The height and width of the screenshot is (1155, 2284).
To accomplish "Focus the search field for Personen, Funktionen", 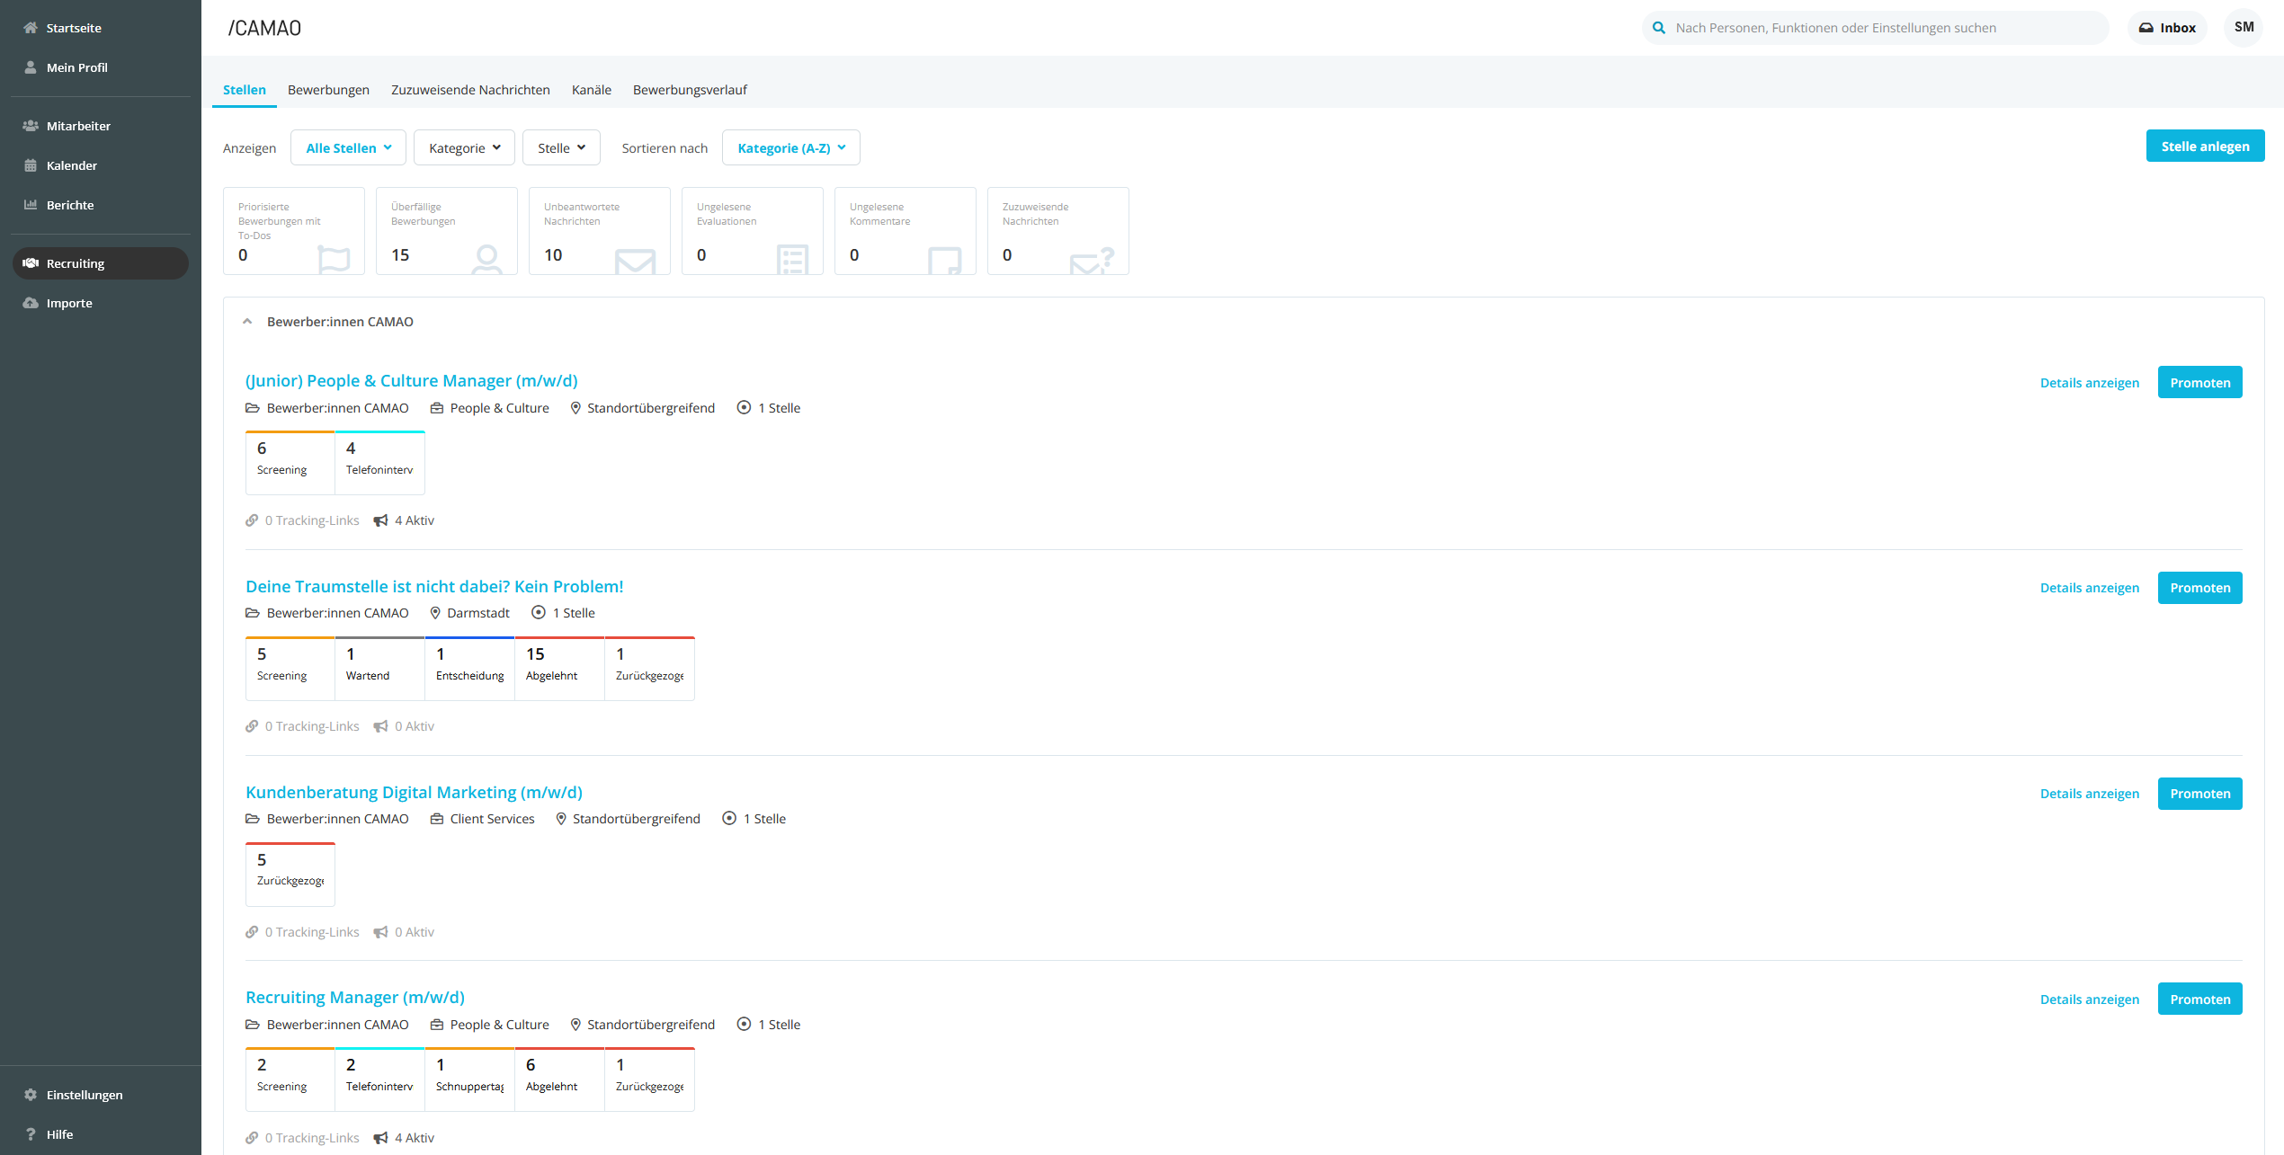I will (x=1875, y=28).
